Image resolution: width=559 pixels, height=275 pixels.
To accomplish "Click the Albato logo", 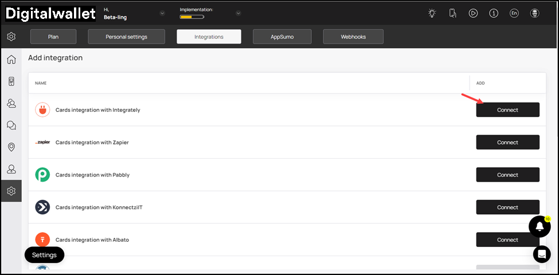I will [43, 239].
